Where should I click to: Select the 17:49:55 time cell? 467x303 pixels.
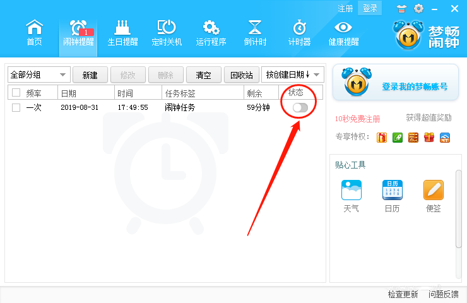pos(133,107)
